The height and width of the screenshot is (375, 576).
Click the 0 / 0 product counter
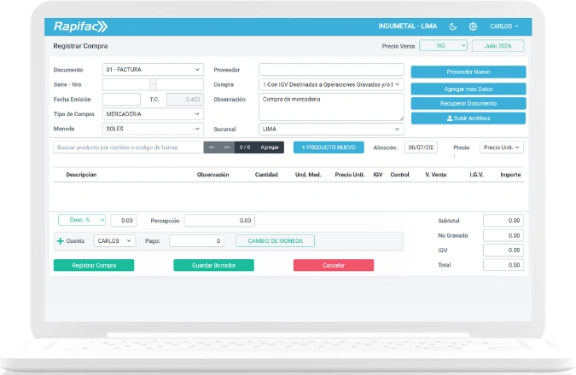click(245, 147)
